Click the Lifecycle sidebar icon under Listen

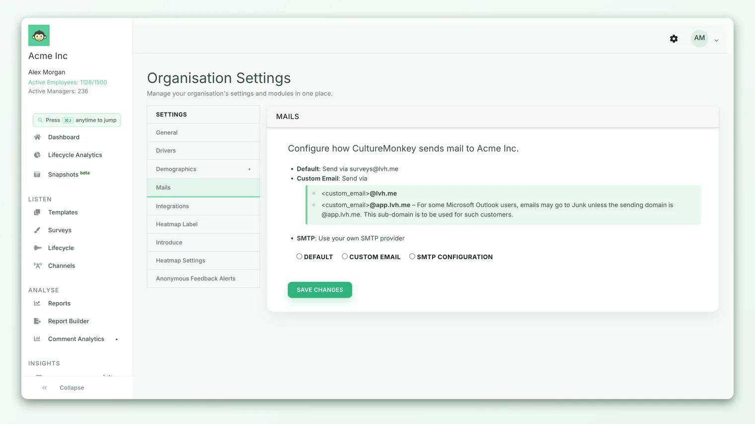pyautogui.click(x=37, y=248)
